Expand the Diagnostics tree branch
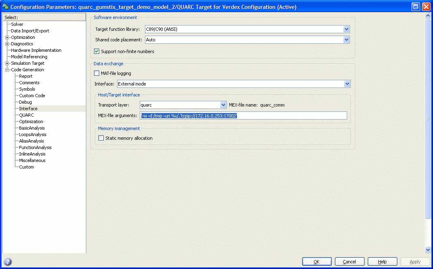 (6, 44)
